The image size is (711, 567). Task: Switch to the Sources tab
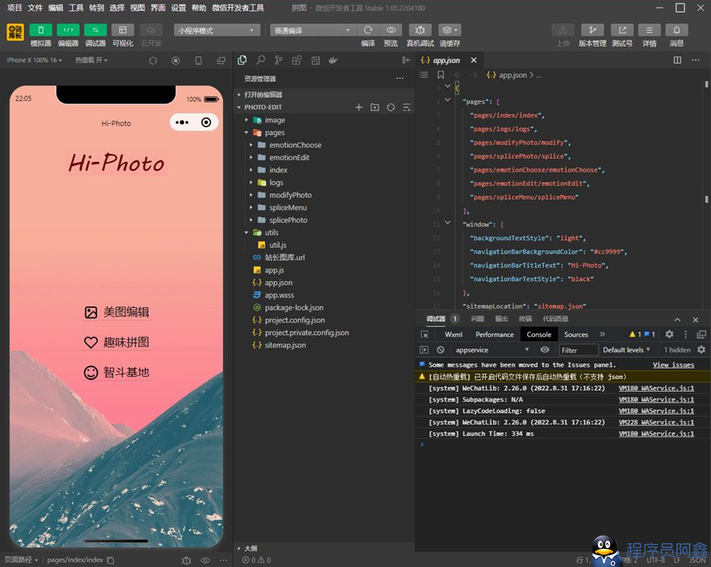pyautogui.click(x=576, y=335)
